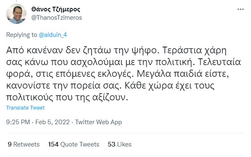The image size is (251, 157).
Task: Click the Feb 5, 2022 date
Action: tap(52, 122)
